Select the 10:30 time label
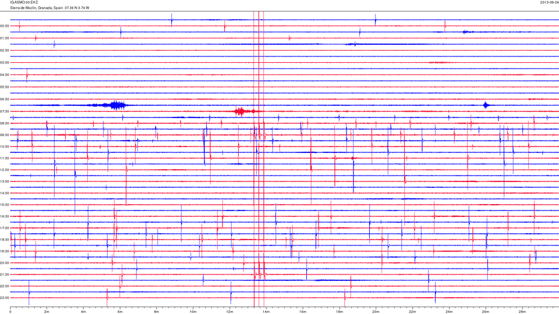The width and height of the screenshot is (559, 314). 5,147
